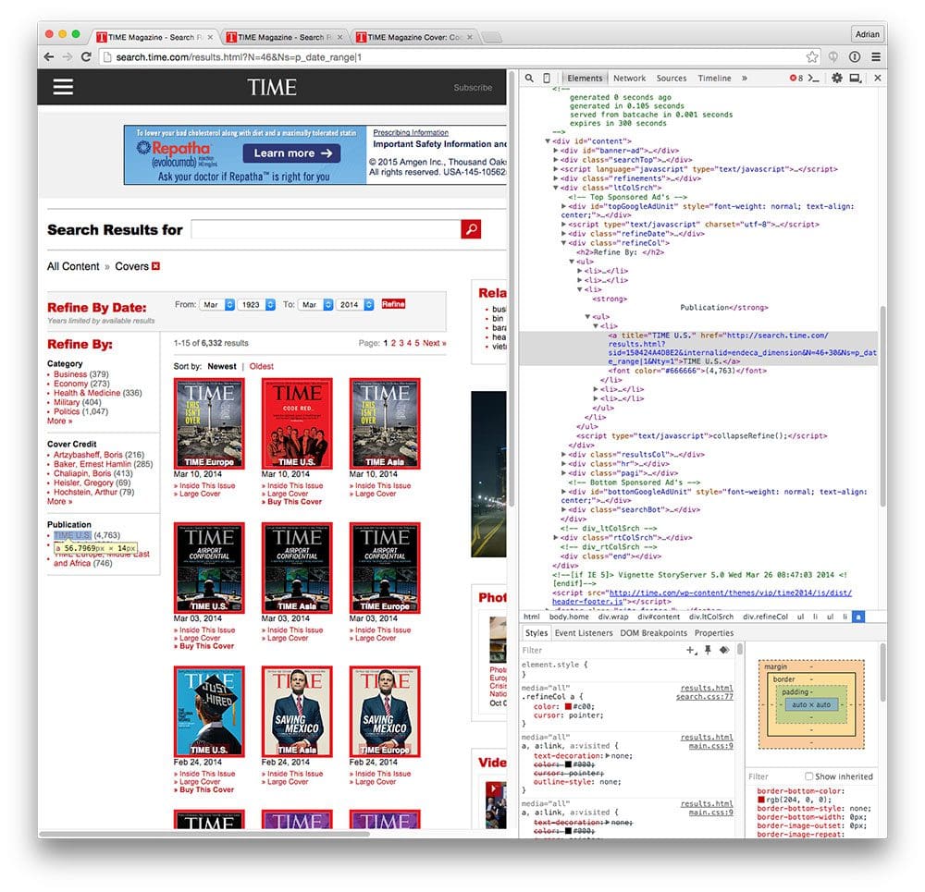Collapse the div class ltColSrch node

tap(556, 188)
